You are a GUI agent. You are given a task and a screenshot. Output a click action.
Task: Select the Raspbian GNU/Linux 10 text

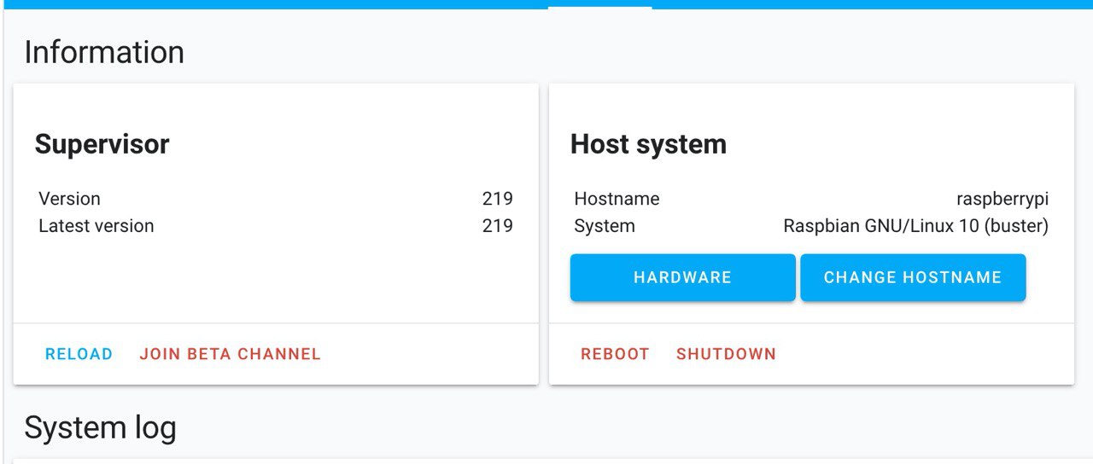915,226
